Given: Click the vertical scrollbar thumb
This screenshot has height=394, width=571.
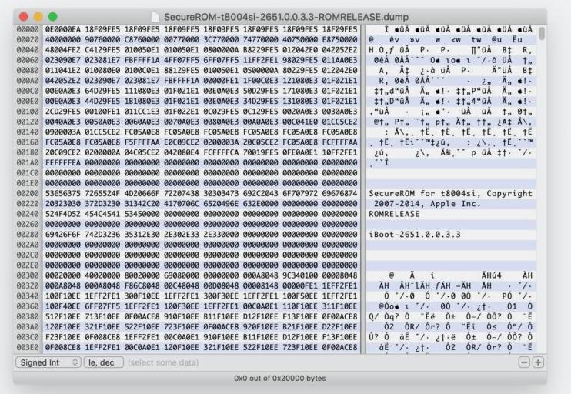Looking at the screenshot, I should click(542, 33).
